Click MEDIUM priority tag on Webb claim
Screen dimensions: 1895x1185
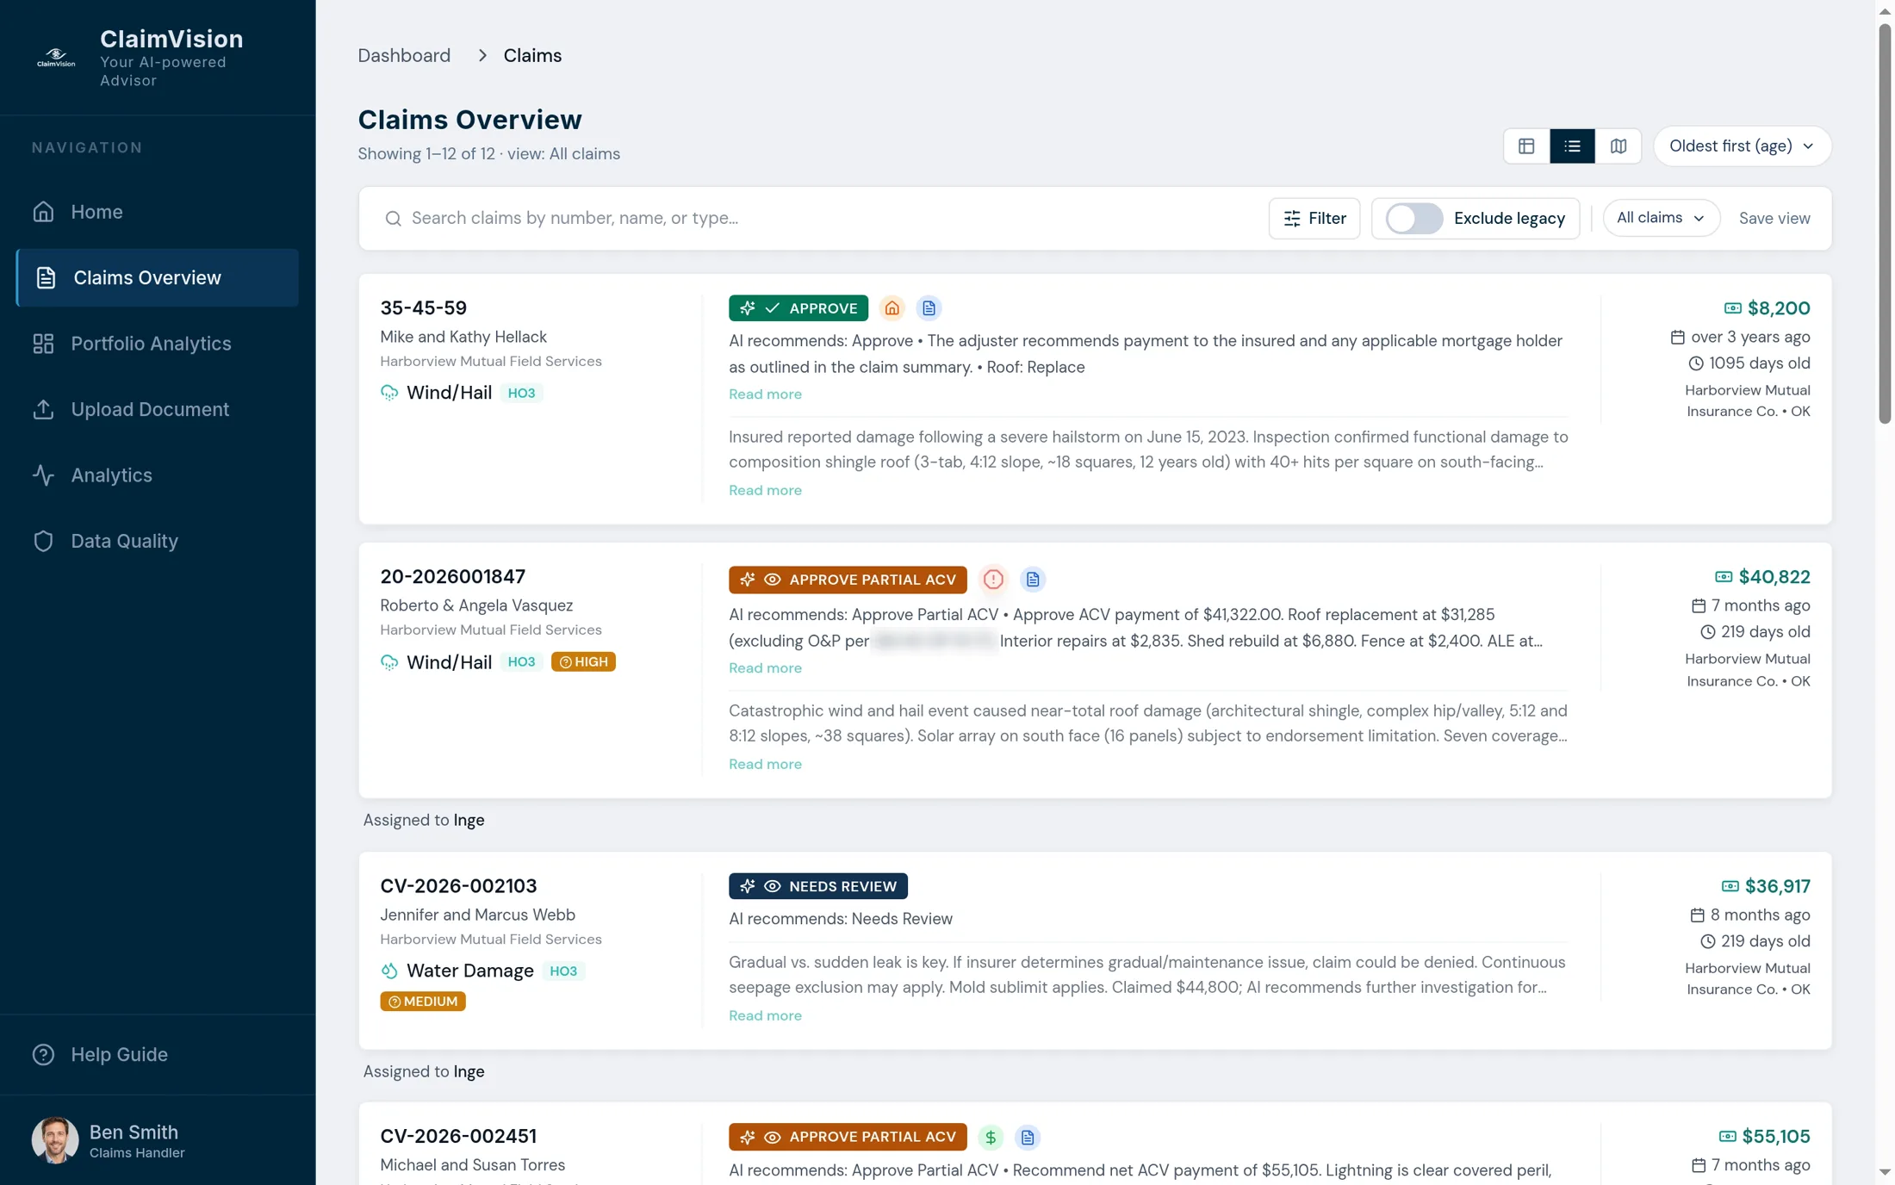(x=422, y=1002)
